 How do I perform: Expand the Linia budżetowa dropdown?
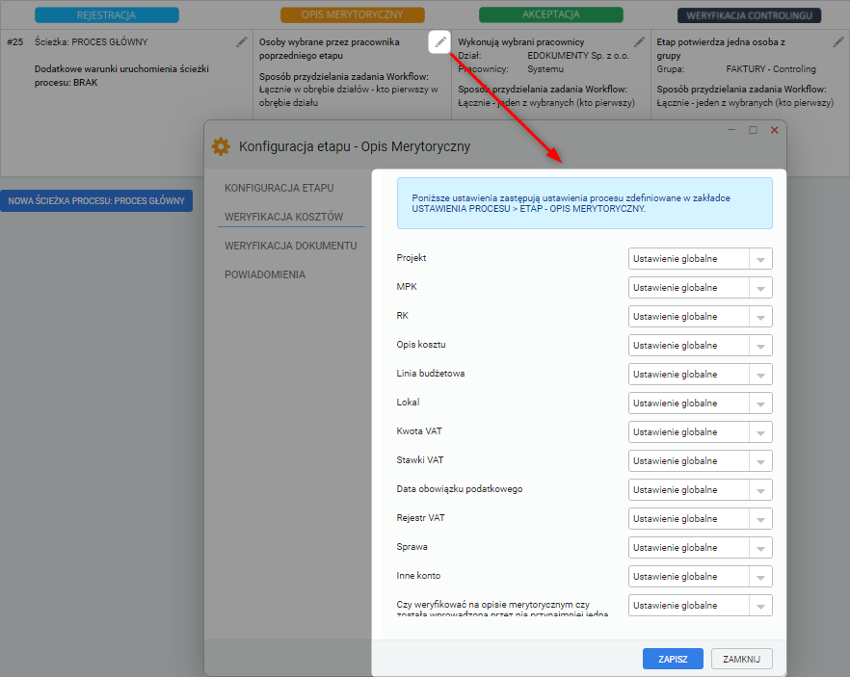tap(701, 375)
